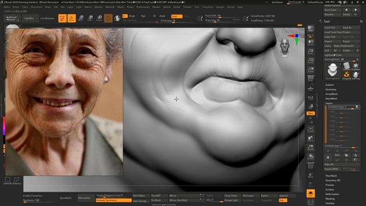The height and width of the screenshot is (206, 366).
Task: Toggle the orange Zsub button
Action: click(x=177, y=17)
